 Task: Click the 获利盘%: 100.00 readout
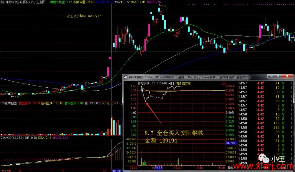tap(52, 103)
